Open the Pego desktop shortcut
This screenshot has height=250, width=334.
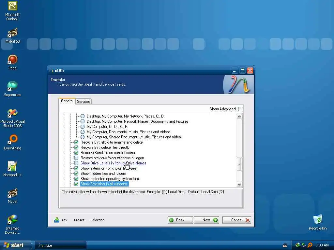point(12,62)
